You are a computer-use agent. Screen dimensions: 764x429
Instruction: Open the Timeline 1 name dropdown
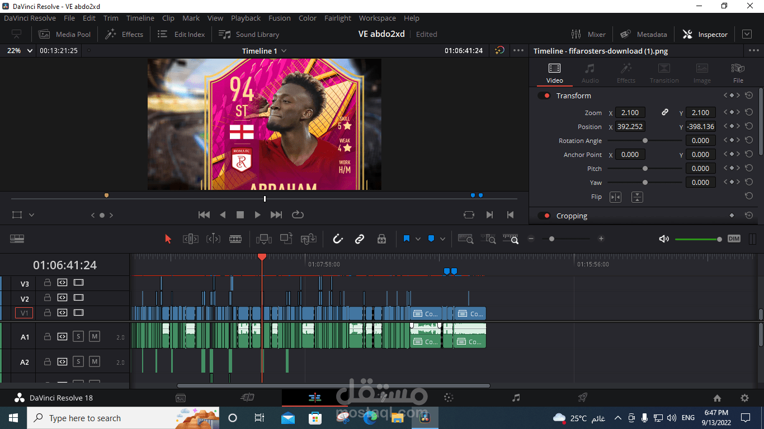coord(264,51)
